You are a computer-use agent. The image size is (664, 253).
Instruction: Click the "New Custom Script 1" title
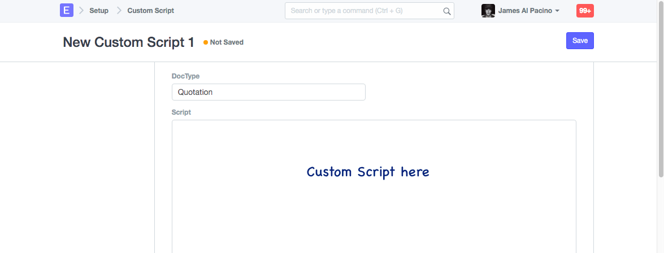[128, 42]
